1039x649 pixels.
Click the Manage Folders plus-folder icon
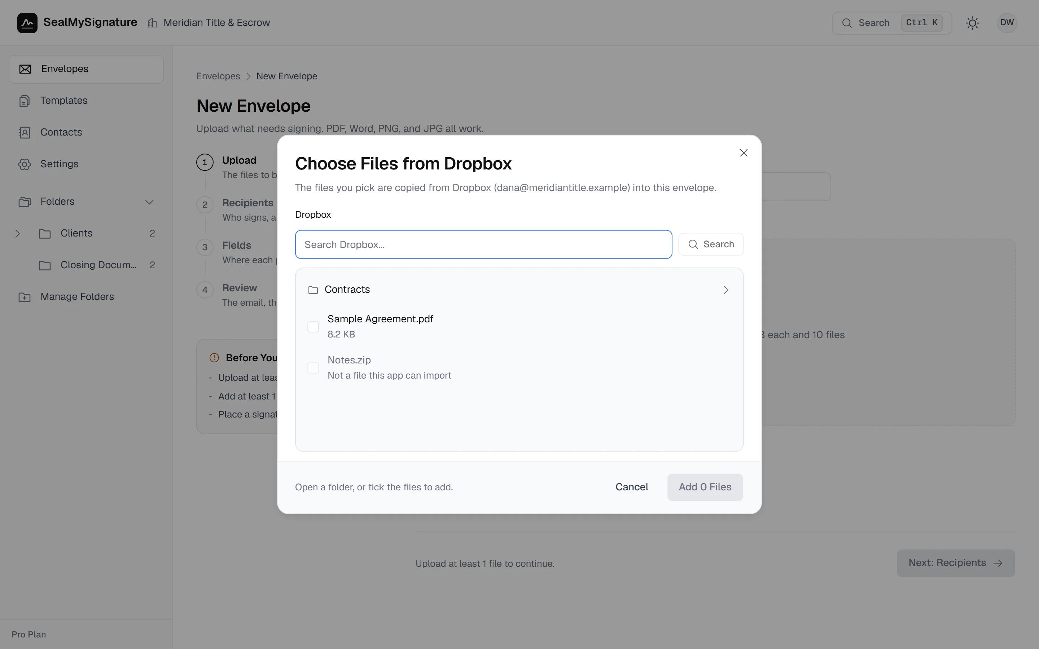25,297
